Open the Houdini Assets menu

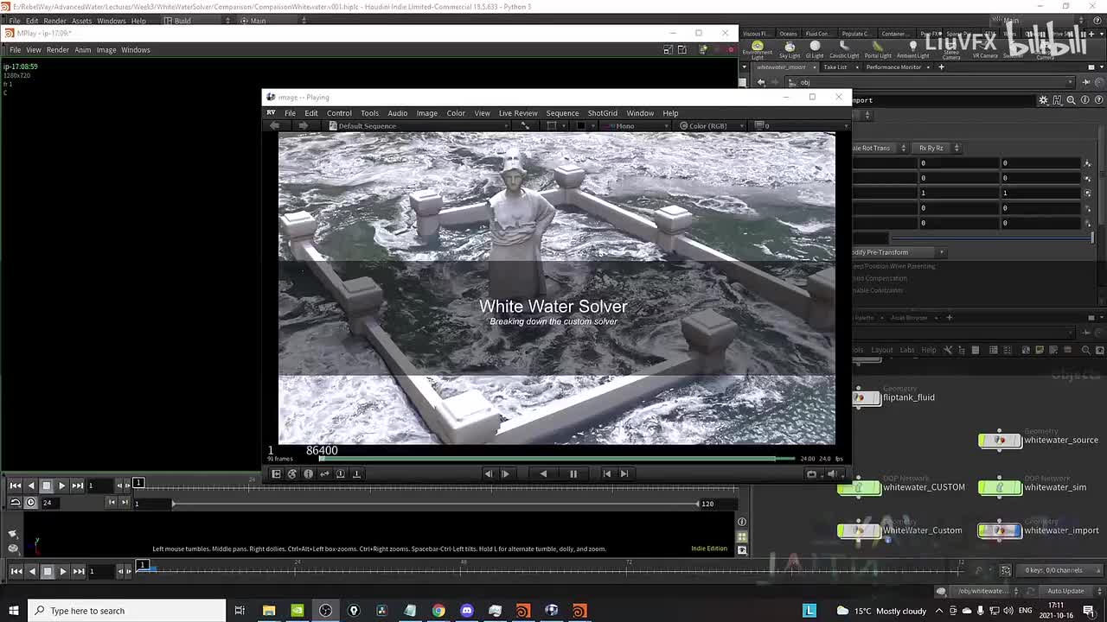[81, 21]
